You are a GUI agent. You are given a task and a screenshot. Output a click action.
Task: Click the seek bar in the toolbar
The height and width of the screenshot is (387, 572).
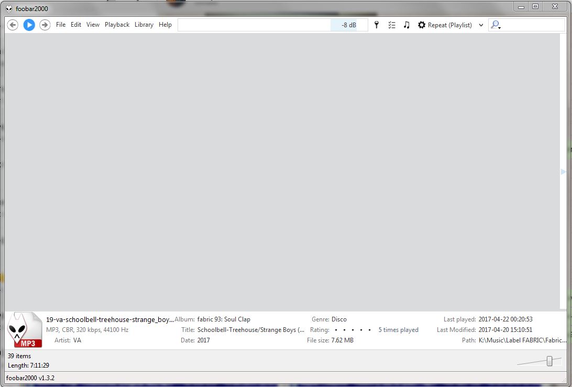pos(254,25)
